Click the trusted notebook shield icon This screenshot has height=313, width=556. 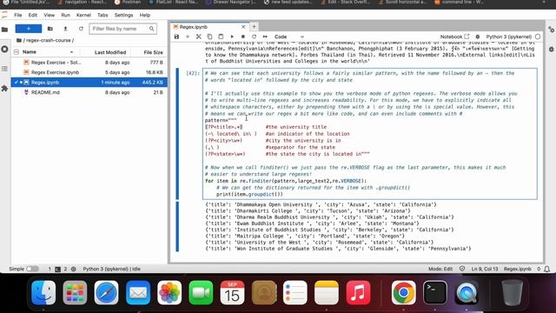pyautogui.click(x=462, y=269)
